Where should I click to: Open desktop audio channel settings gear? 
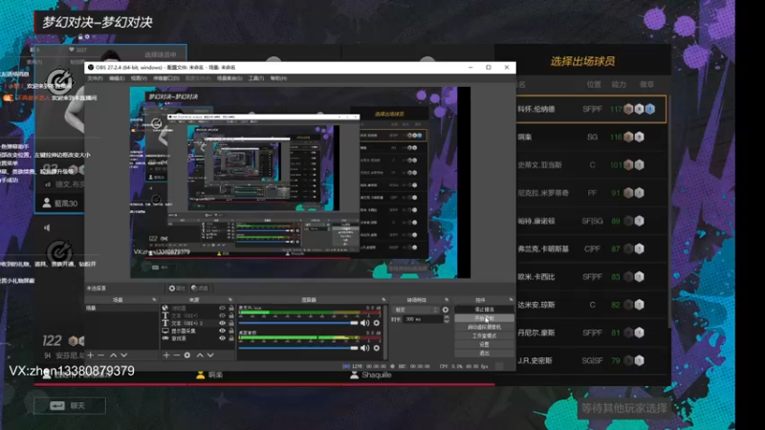(x=377, y=348)
